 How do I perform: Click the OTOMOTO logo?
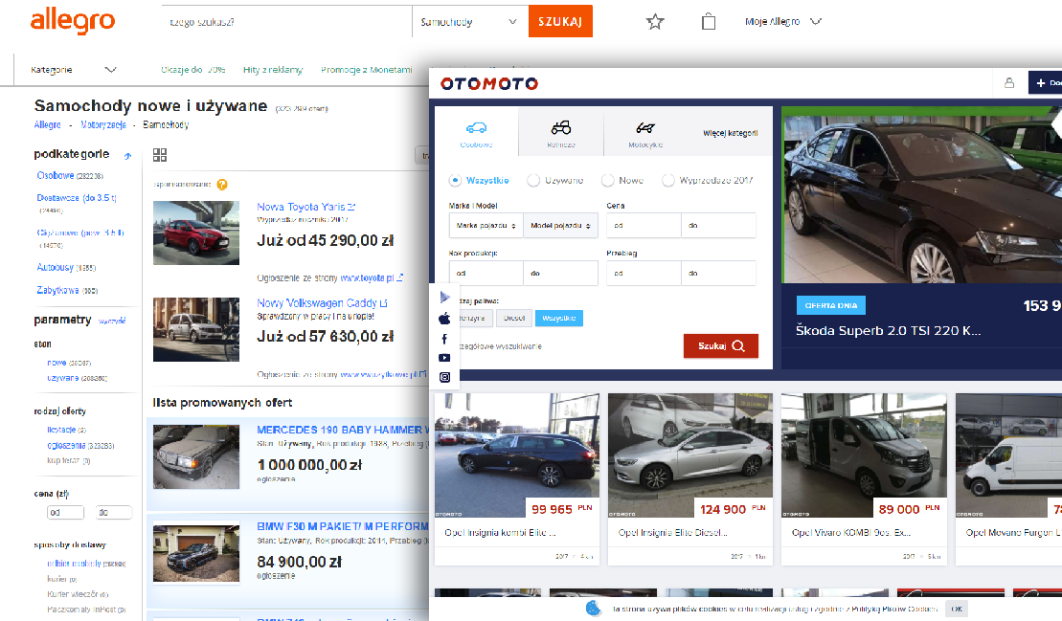(489, 84)
